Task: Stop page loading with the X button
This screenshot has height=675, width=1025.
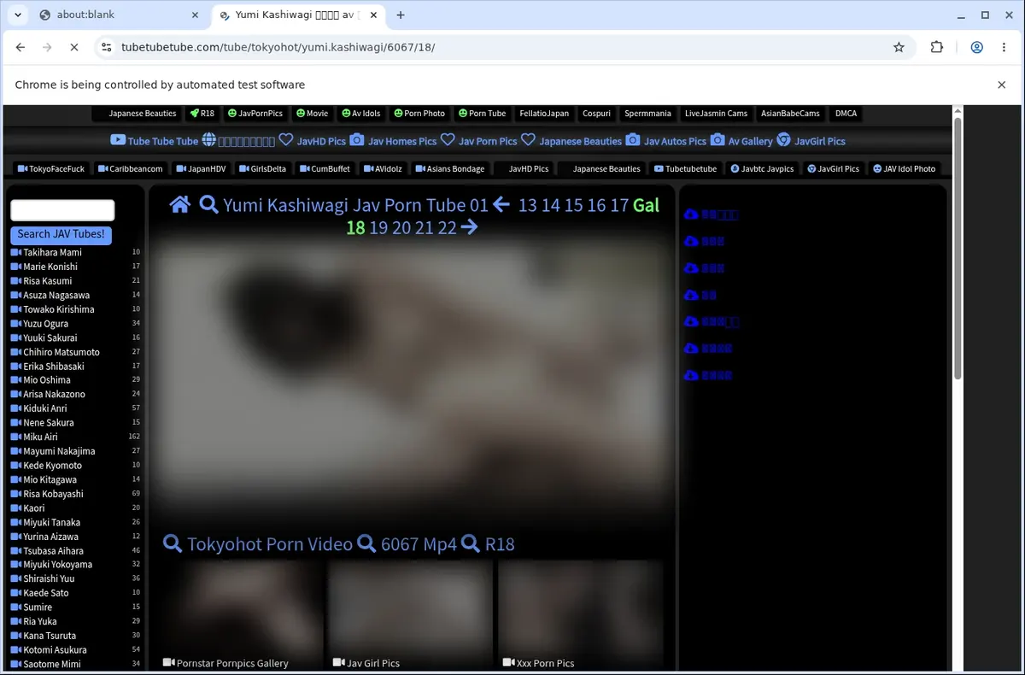Action: (74, 48)
